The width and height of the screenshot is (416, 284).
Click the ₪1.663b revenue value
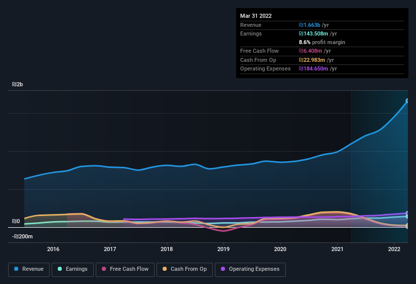(310, 25)
